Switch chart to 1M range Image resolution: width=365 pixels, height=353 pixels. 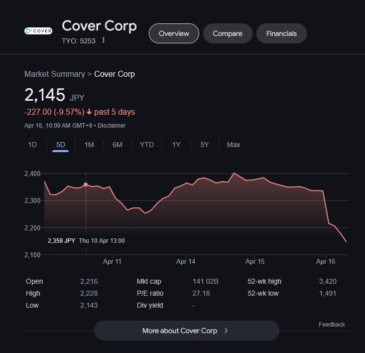[x=89, y=145]
